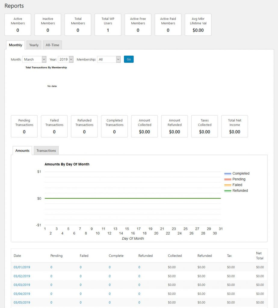Open the 03/01/2019 date link
278x308 pixels.
pos(22,267)
